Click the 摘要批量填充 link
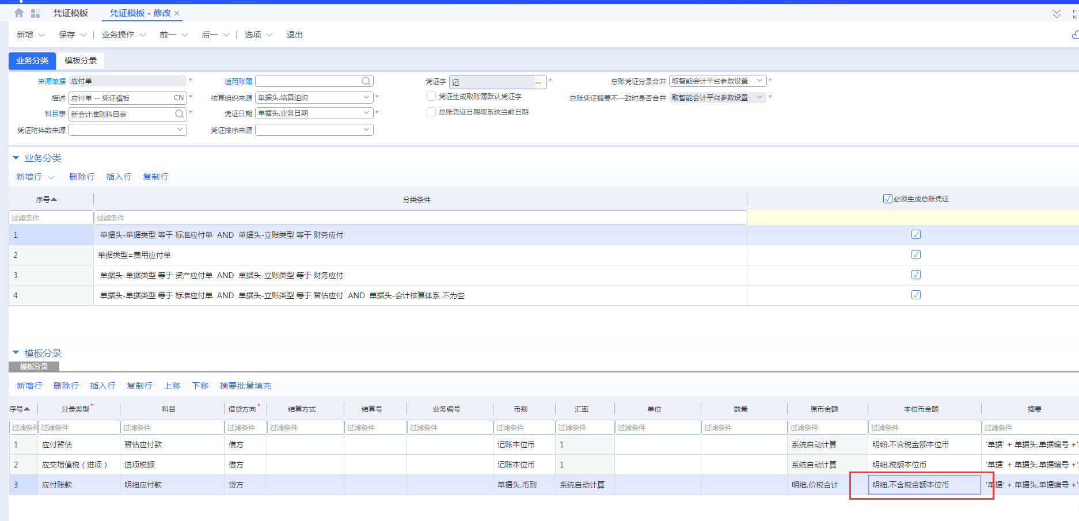1079x521 pixels. click(x=245, y=386)
